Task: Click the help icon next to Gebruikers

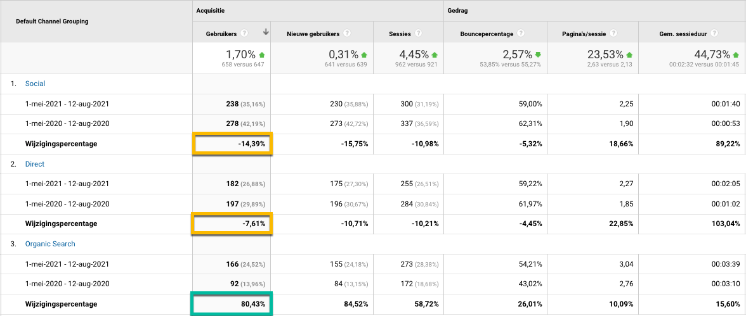Action: 244,34
